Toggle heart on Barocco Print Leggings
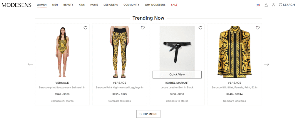 (143, 28)
